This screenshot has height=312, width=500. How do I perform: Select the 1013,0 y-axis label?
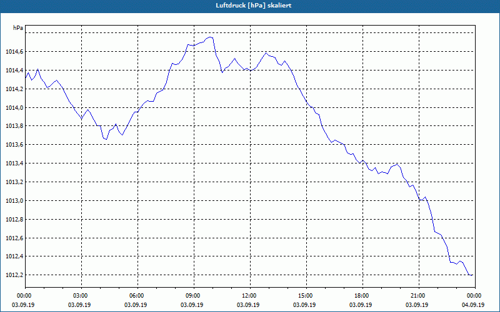click(x=14, y=200)
